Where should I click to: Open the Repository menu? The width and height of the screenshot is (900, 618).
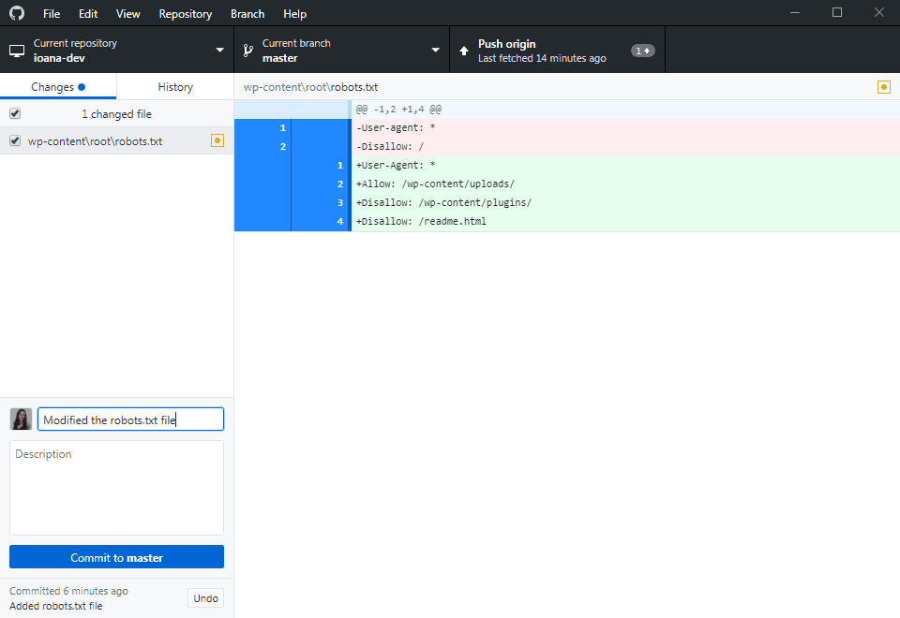pos(186,14)
